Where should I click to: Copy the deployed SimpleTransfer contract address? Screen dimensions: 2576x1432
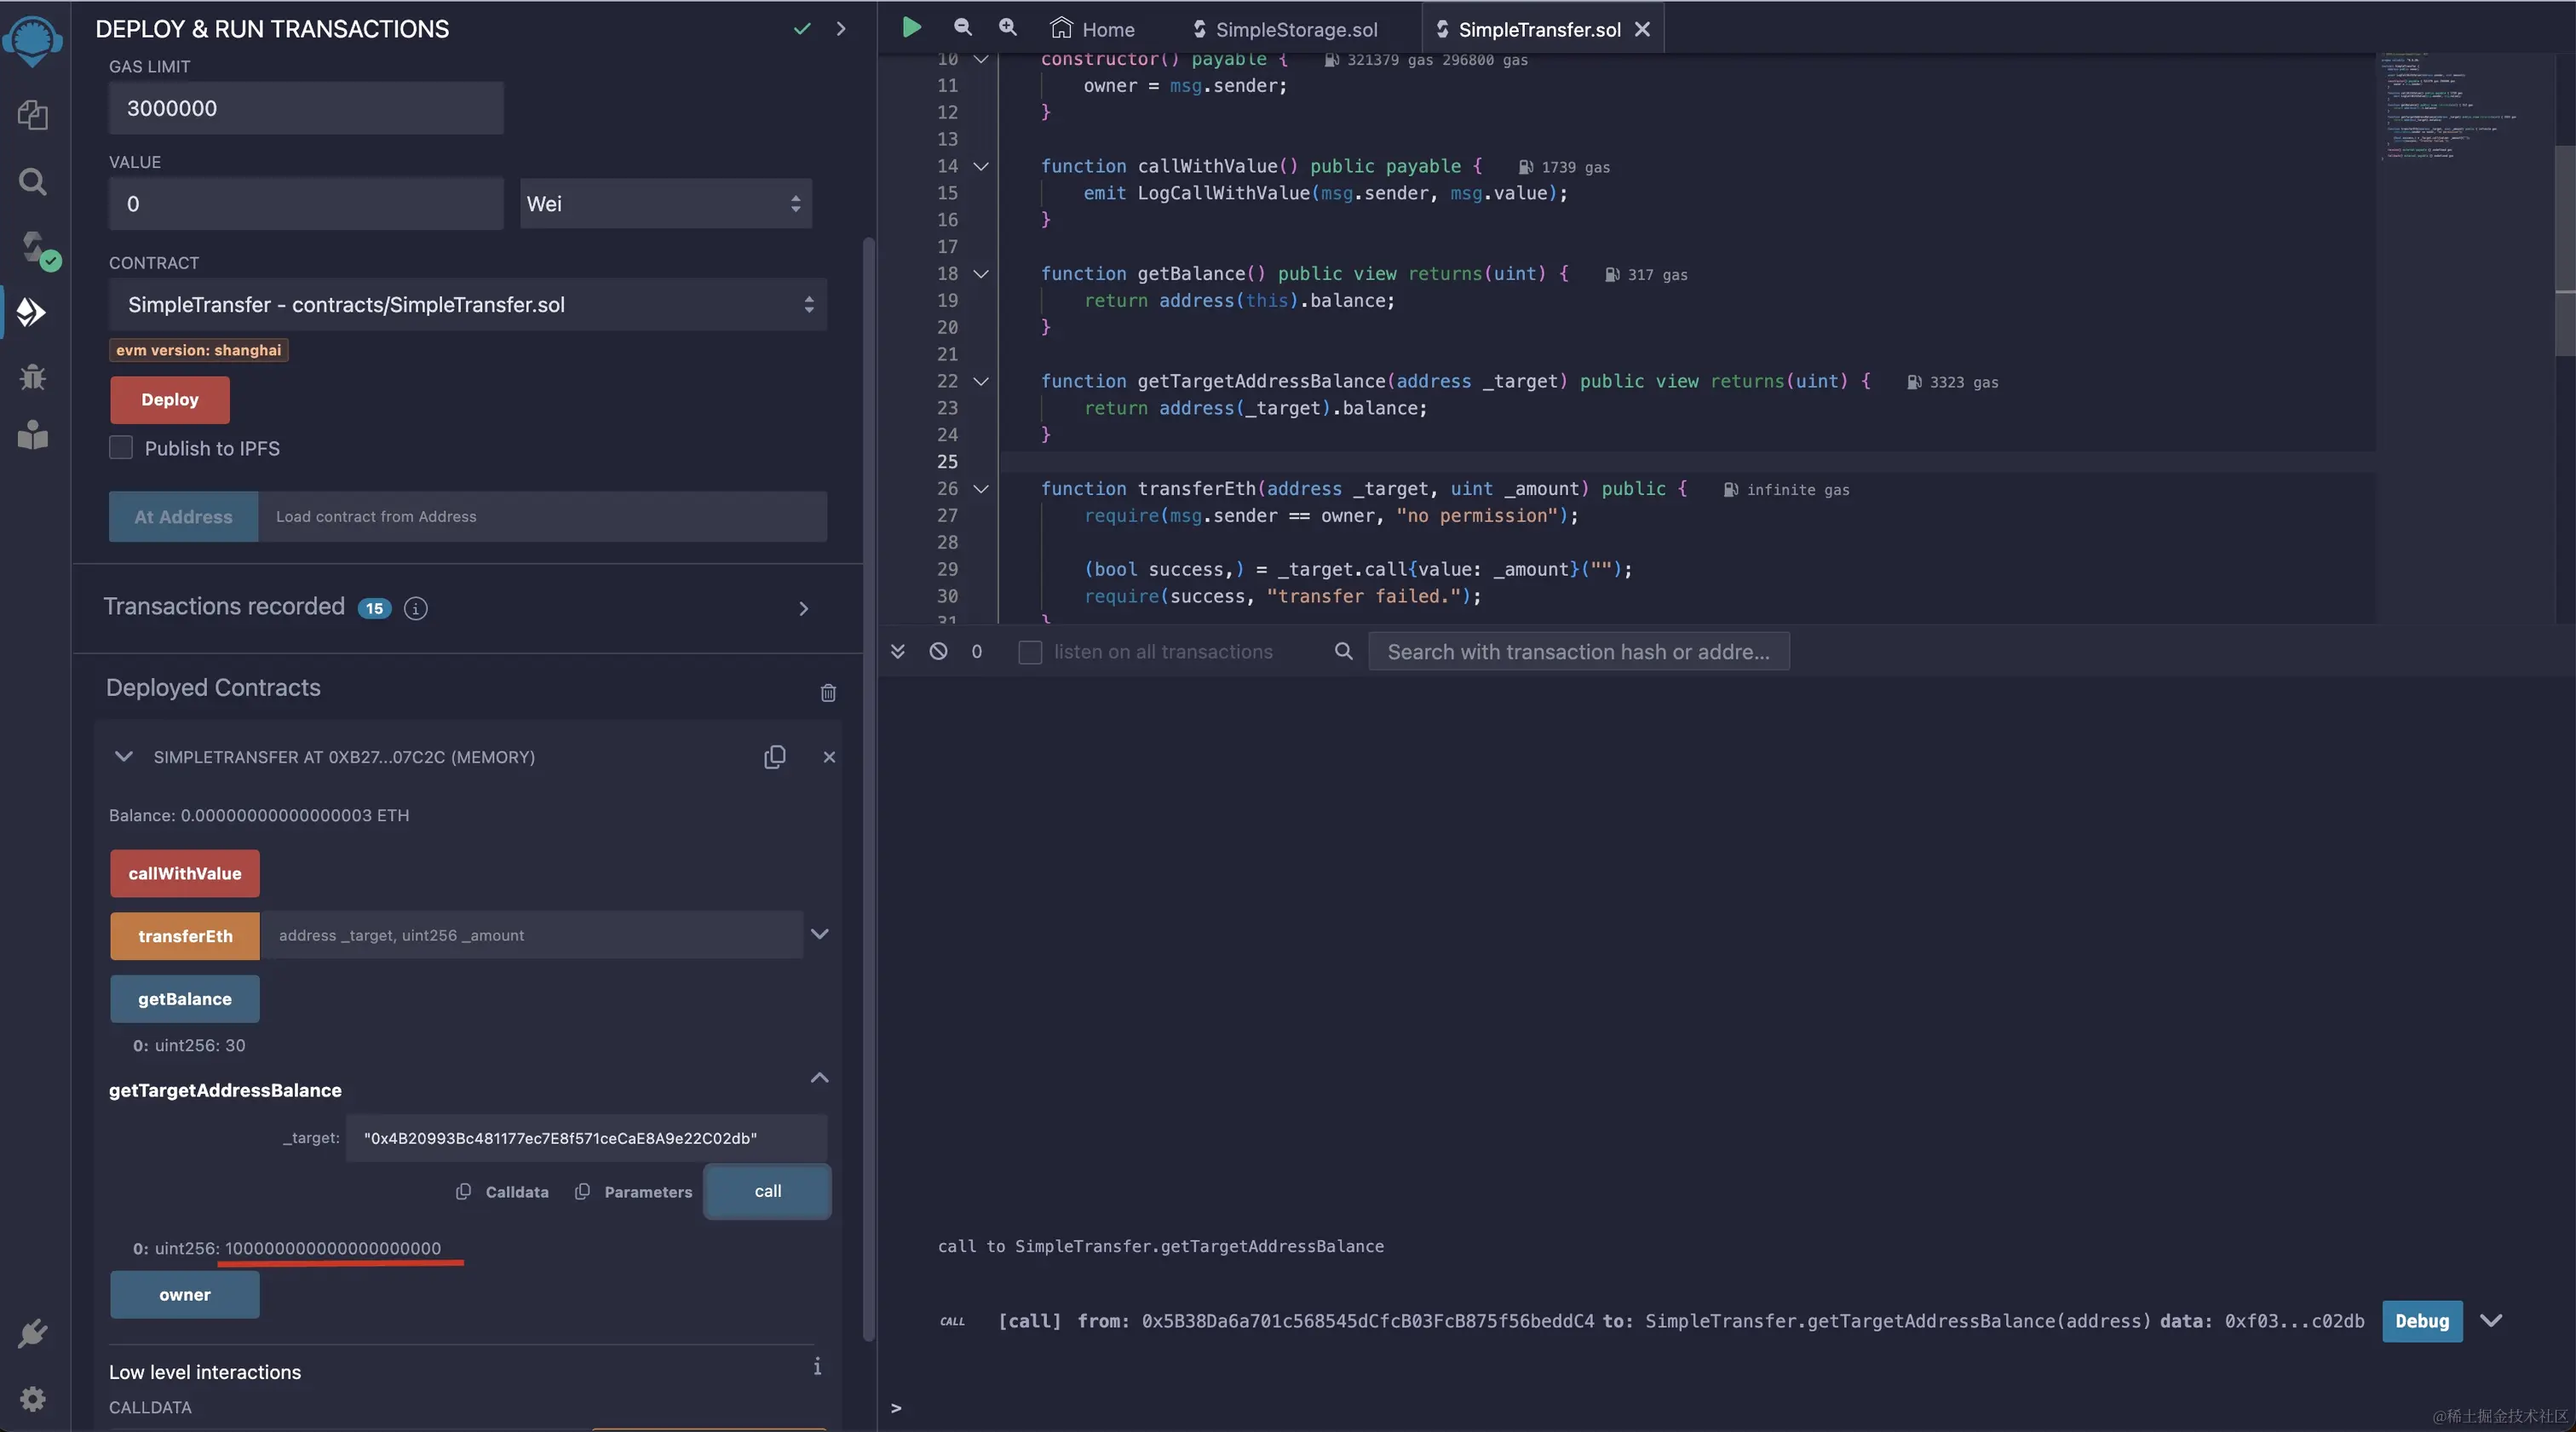click(774, 757)
